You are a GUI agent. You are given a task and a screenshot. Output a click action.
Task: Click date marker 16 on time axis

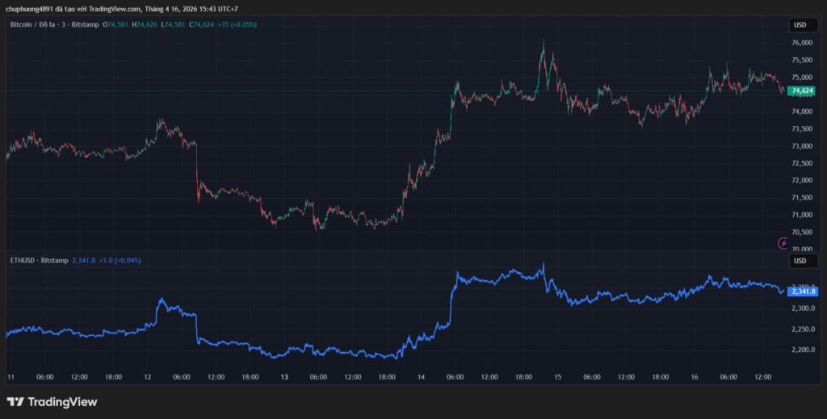point(695,377)
